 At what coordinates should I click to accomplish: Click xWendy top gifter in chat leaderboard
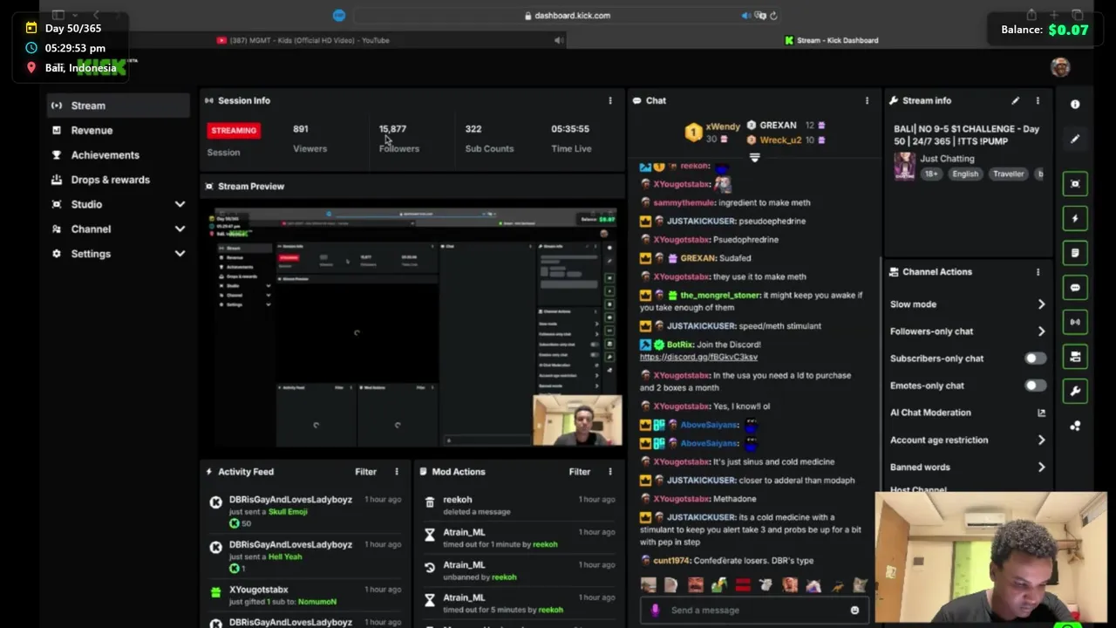click(x=723, y=127)
